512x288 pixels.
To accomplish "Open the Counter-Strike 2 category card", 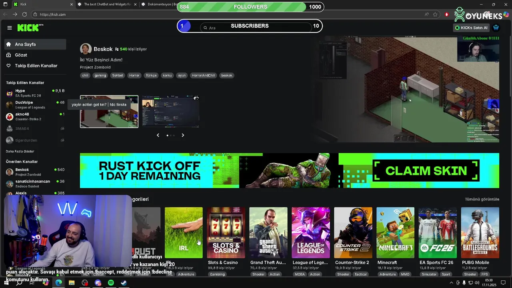I will 353,233.
